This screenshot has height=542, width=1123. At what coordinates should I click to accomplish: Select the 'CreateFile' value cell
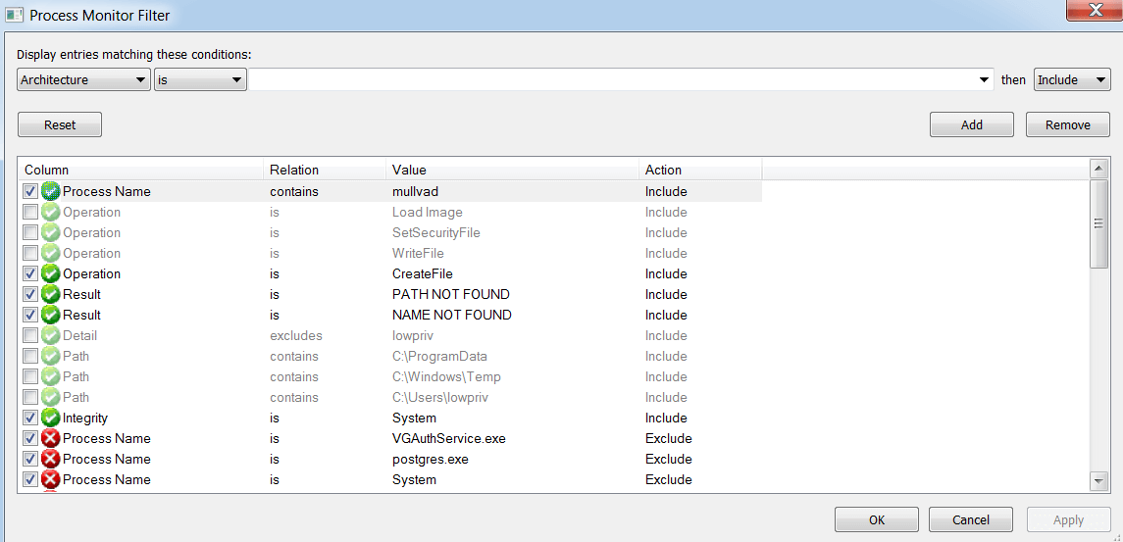click(x=423, y=273)
